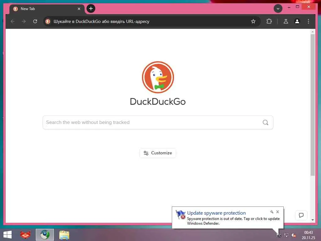Click the network tray icon
Screen dimensions: 321x241
click(x=286, y=235)
